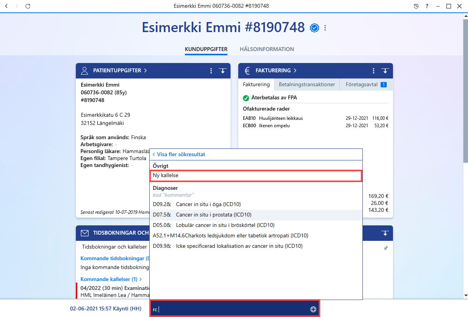
Task: Open visit 02-06-2021 15:57 Käynti (HH)
Action: click(x=106, y=309)
